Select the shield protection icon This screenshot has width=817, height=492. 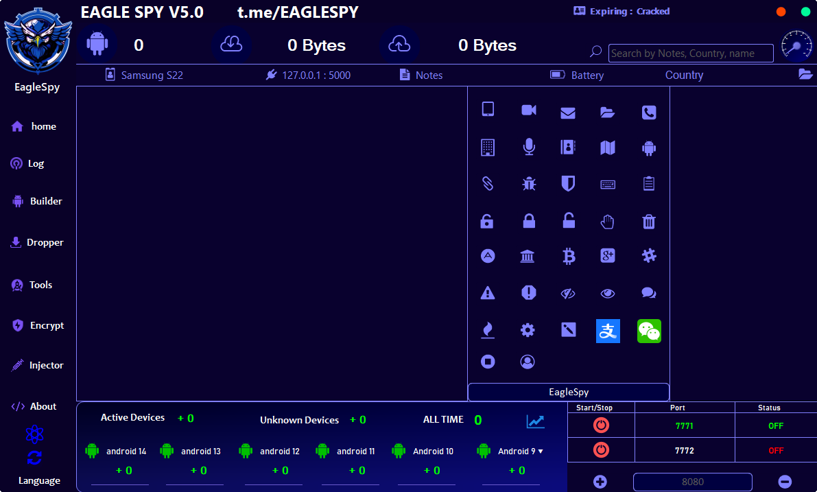coord(568,183)
